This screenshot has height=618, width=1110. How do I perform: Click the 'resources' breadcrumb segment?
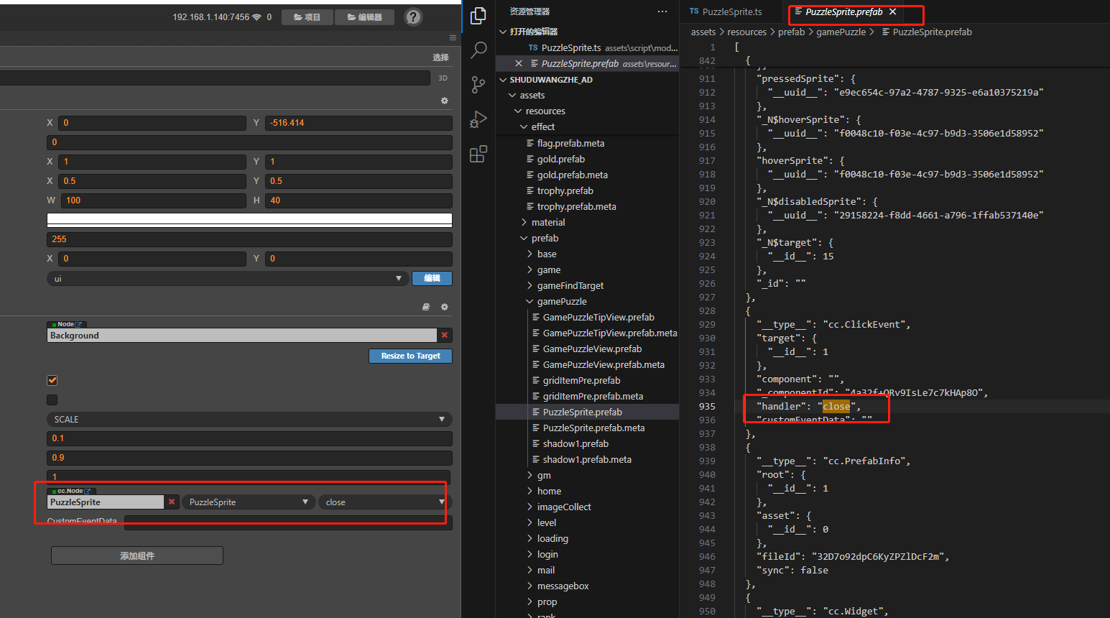(x=746, y=32)
